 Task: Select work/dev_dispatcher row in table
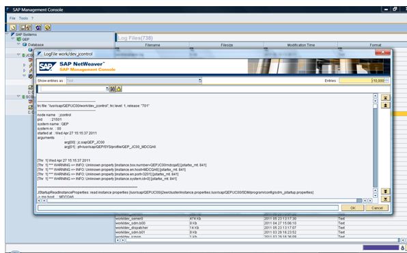tap(132, 228)
